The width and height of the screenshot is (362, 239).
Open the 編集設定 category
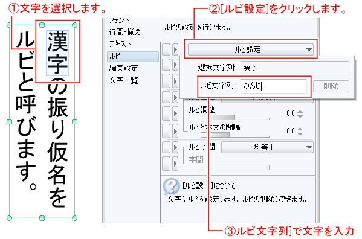click(123, 68)
